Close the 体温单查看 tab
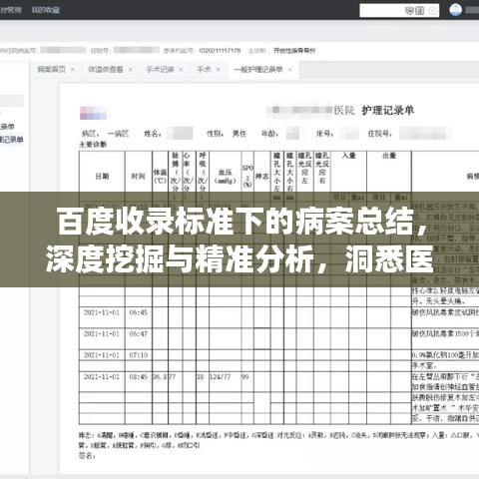 pyautogui.click(x=131, y=70)
